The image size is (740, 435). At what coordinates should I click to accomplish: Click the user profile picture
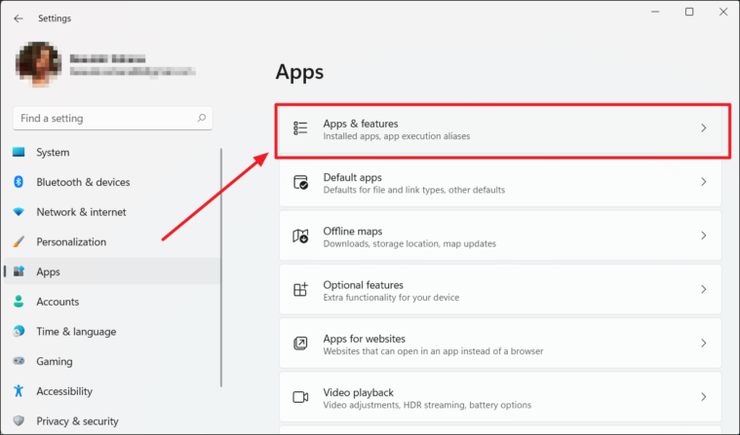39,64
